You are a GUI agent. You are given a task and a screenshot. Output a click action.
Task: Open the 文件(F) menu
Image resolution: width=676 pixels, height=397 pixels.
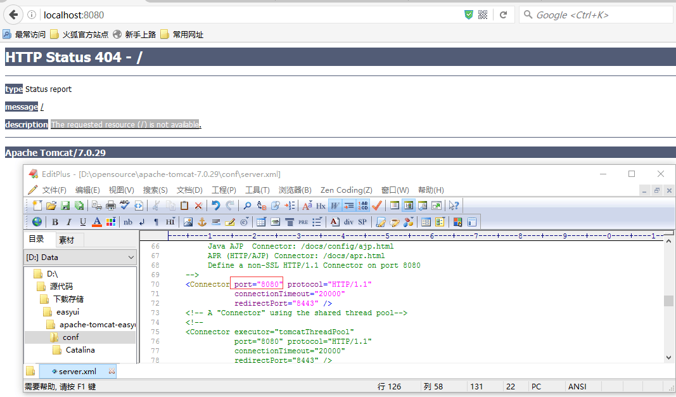click(54, 190)
